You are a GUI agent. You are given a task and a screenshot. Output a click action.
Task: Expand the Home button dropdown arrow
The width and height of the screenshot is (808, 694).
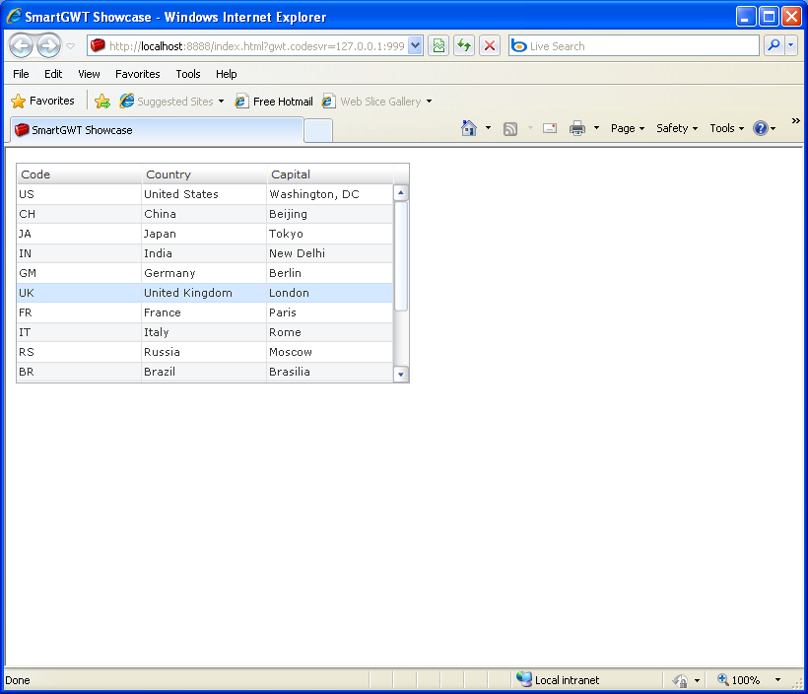pos(488,128)
